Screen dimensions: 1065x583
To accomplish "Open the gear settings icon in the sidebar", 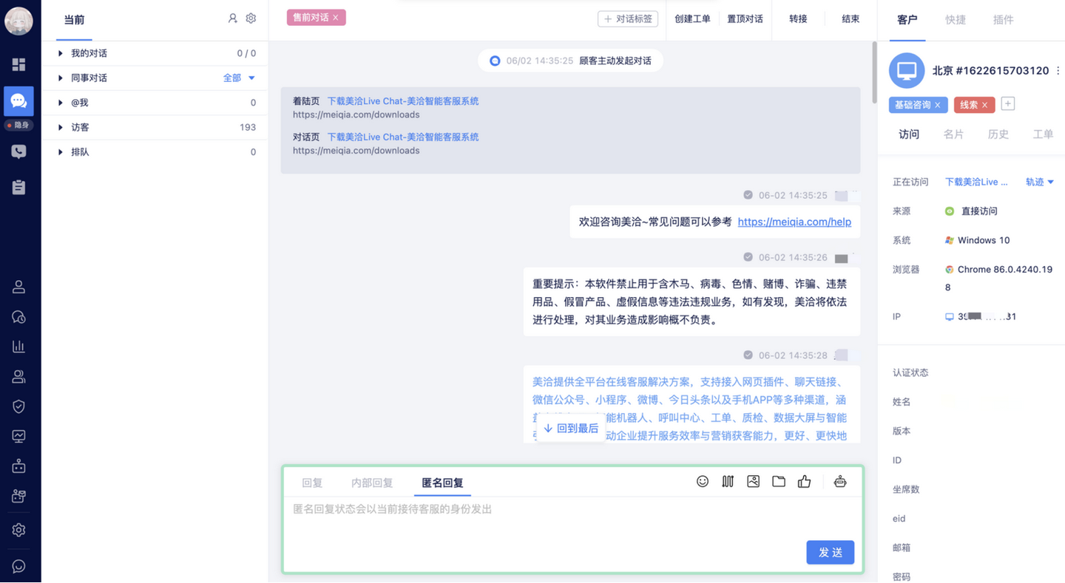I will pos(18,530).
